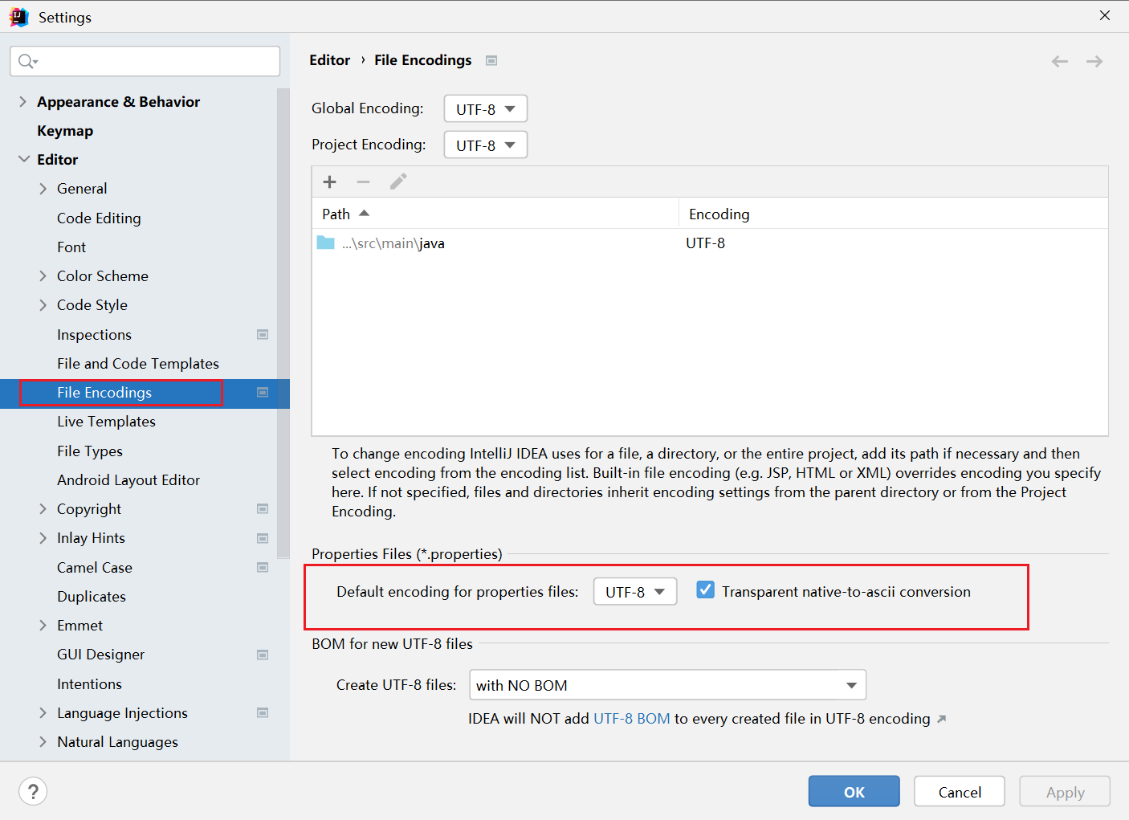This screenshot has height=820, width=1129.
Task: Click the external link arrow after BOM description
Action: (942, 719)
